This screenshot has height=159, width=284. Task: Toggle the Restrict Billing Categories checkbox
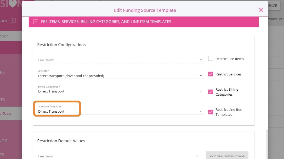[x=211, y=92]
